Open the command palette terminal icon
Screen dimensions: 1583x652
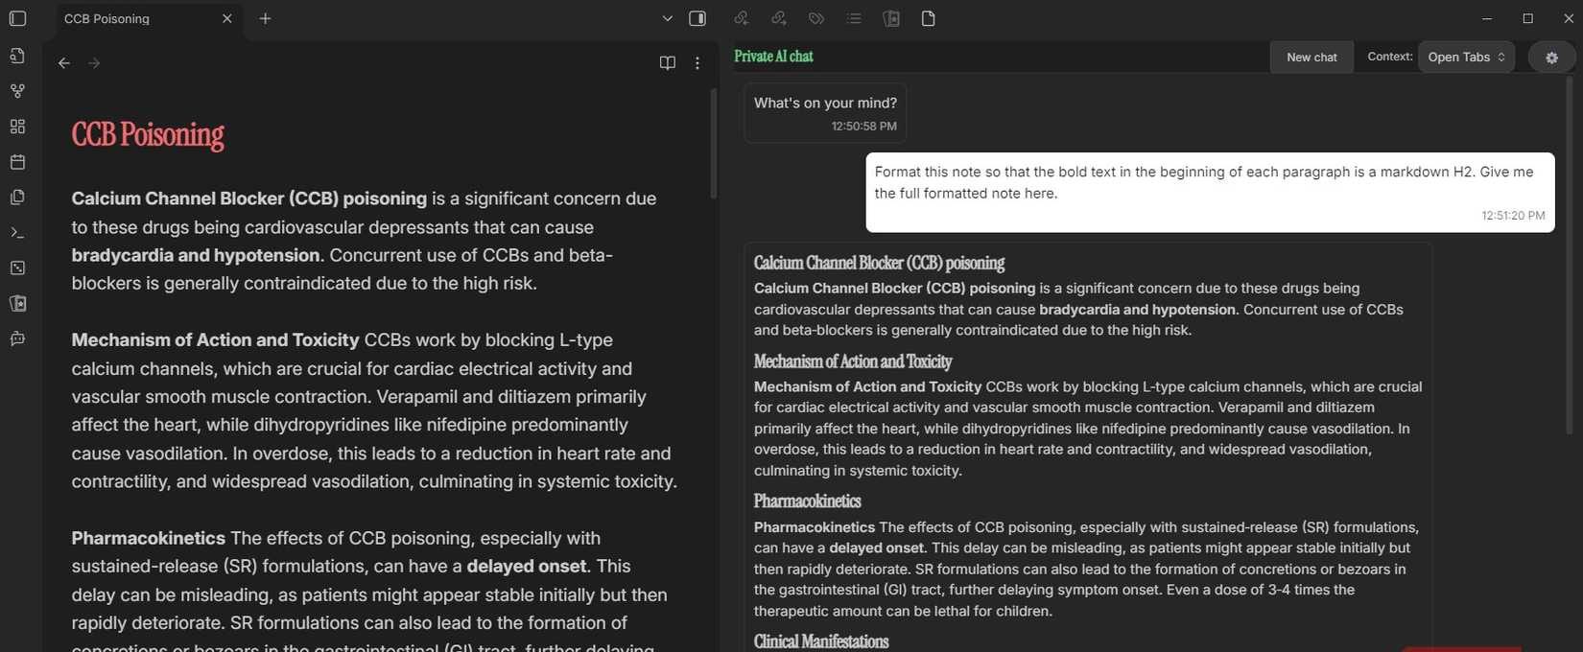17,233
